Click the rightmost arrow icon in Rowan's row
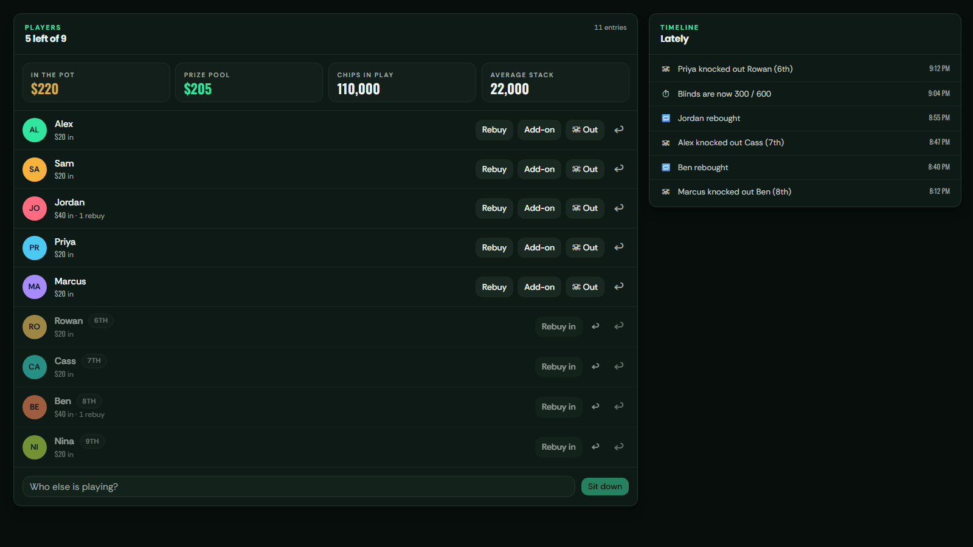Image resolution: width=973 pixels, height=547 pixels. pos(618,326)
